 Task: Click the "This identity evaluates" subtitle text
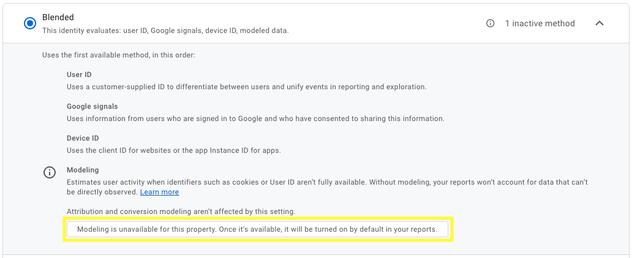click(165, 30)
